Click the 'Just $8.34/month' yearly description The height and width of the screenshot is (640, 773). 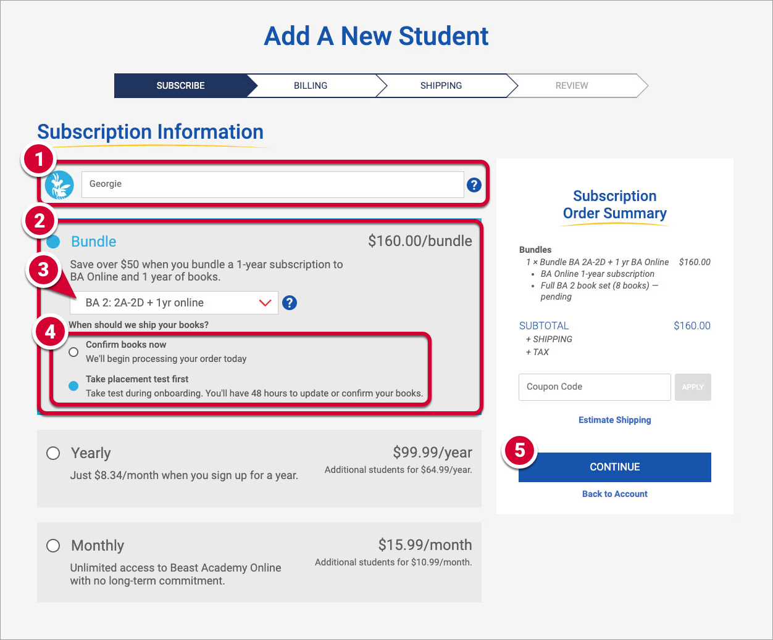click(184, 475)
